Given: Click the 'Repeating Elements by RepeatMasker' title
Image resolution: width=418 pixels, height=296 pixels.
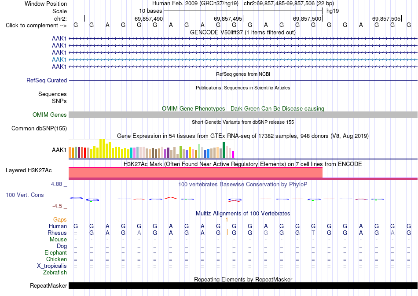Looking at the screenshot, I should click(243, 279).
